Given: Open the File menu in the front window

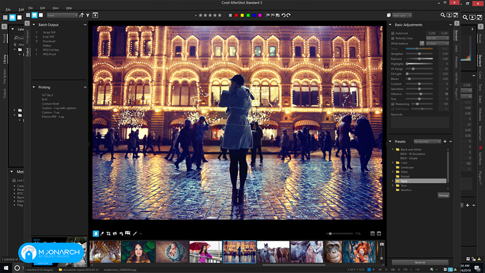Looking at the screenshot, I should 31,8.
